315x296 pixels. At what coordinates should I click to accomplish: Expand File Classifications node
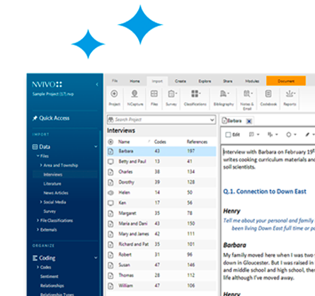tap(38, 220)
